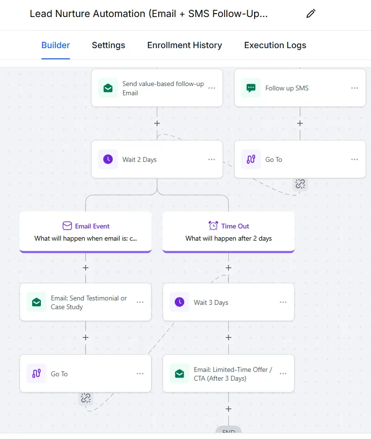Image resolution: width=371 pixels, height=439 pixels.
Task: Click the unlink icon under the bottom-left Go To node
Action: tap(86, 398)
